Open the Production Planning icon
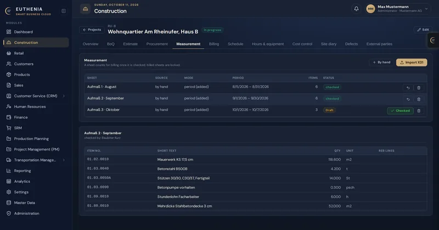 (x=9, y=139)
